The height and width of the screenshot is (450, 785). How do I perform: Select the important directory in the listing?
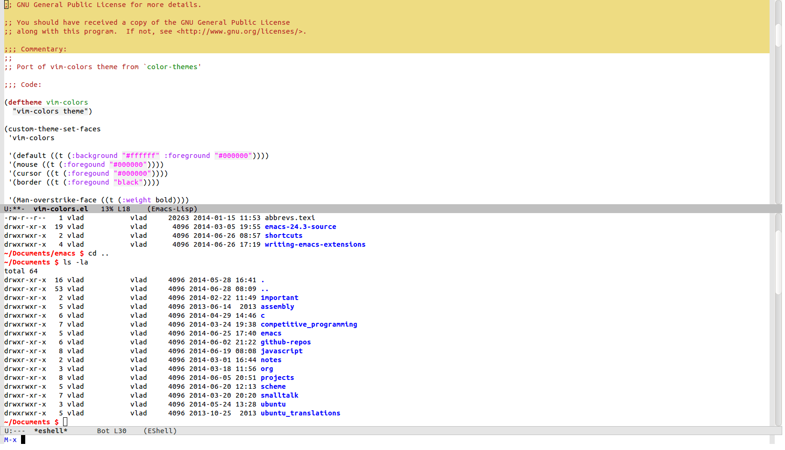[279, 298]
